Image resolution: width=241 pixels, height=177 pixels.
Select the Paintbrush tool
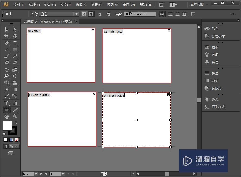(x=7, y=56)
